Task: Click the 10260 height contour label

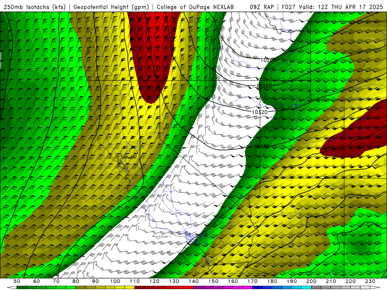Action: pos(264,86)
